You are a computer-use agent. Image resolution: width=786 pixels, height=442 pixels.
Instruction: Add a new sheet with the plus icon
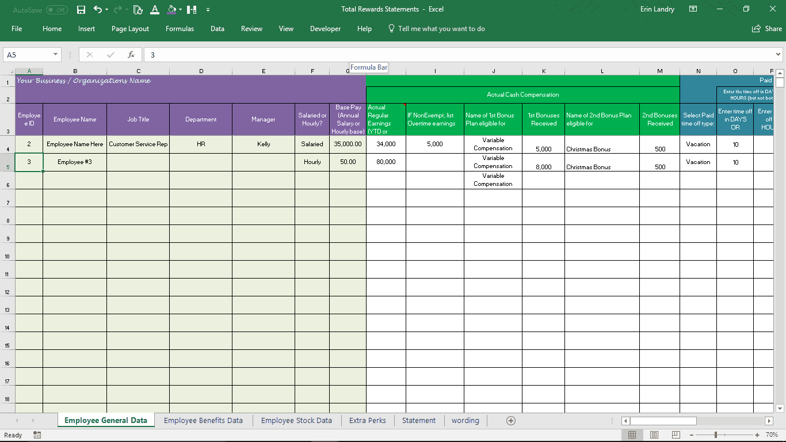[510, 421]
